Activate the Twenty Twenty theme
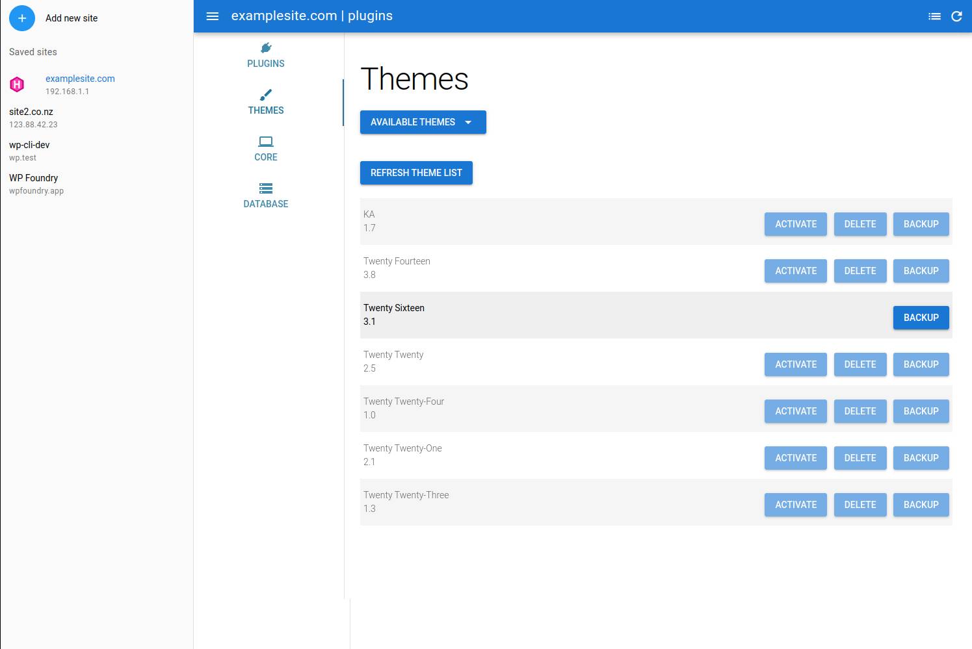Viewport: 972px width, 649px height. tap(795, 364)
